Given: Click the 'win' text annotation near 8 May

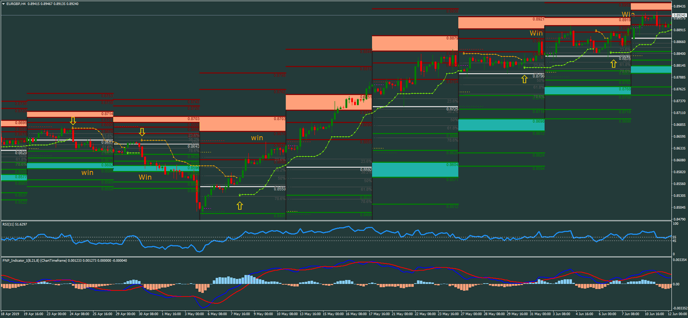Looking at the screenshot, I should point(257,138).
